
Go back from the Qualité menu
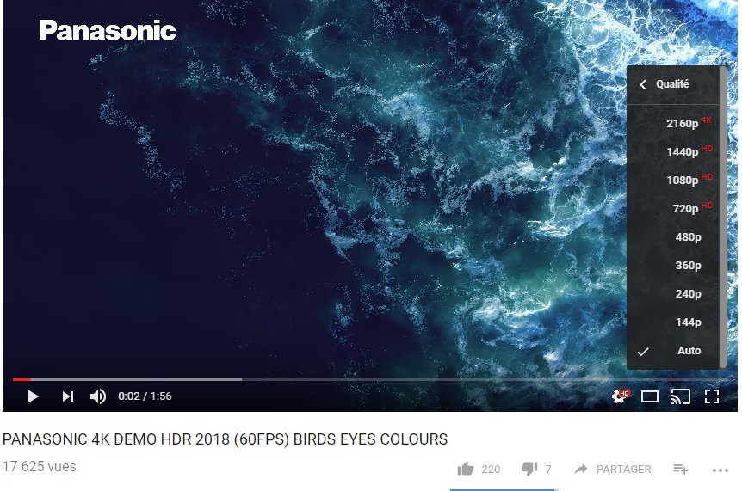(642, 84)
